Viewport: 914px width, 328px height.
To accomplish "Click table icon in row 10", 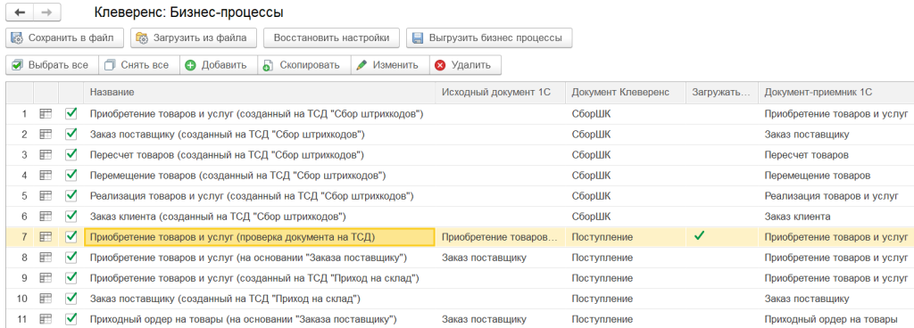I will click(46, 299).
